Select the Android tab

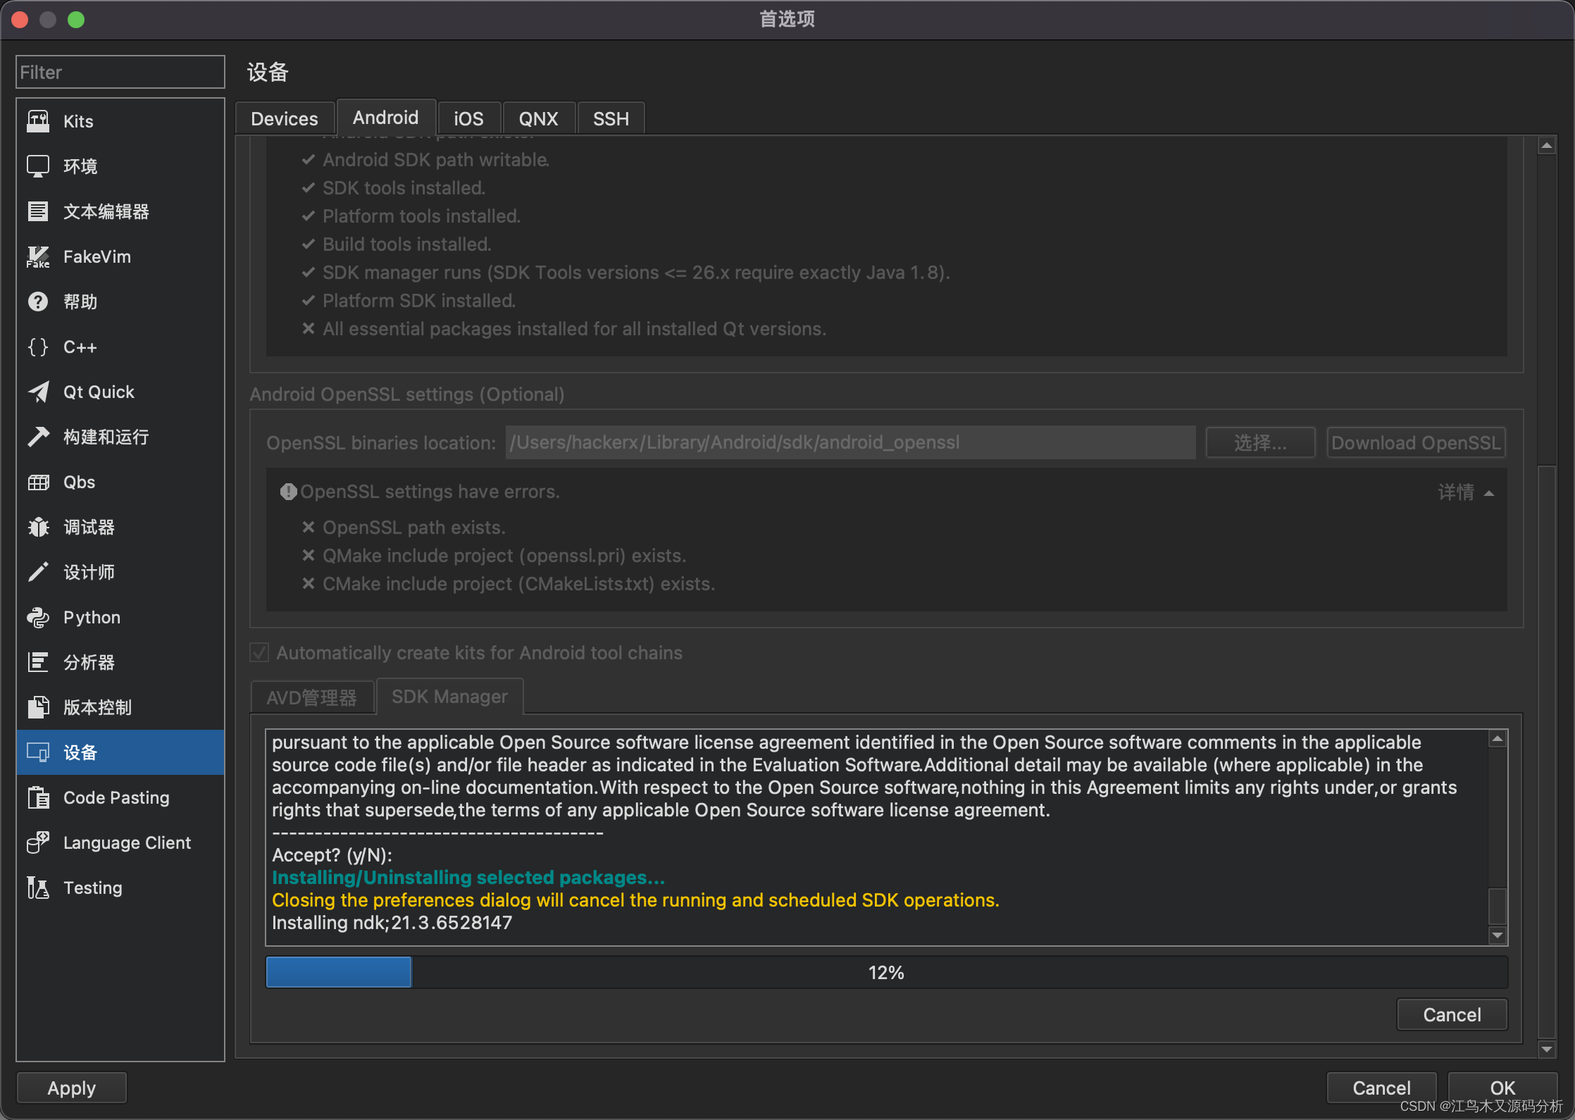click(386, 117)
